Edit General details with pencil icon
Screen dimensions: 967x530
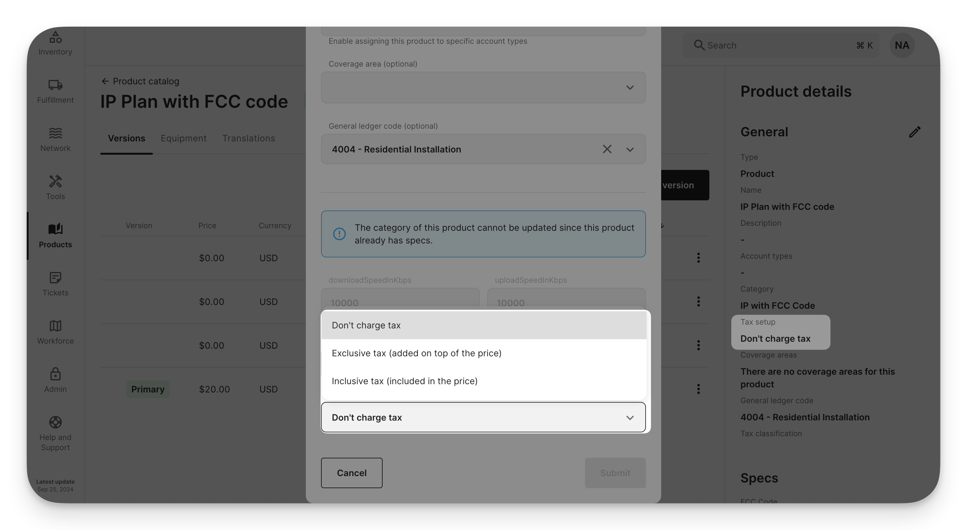(x=914, y=132)
